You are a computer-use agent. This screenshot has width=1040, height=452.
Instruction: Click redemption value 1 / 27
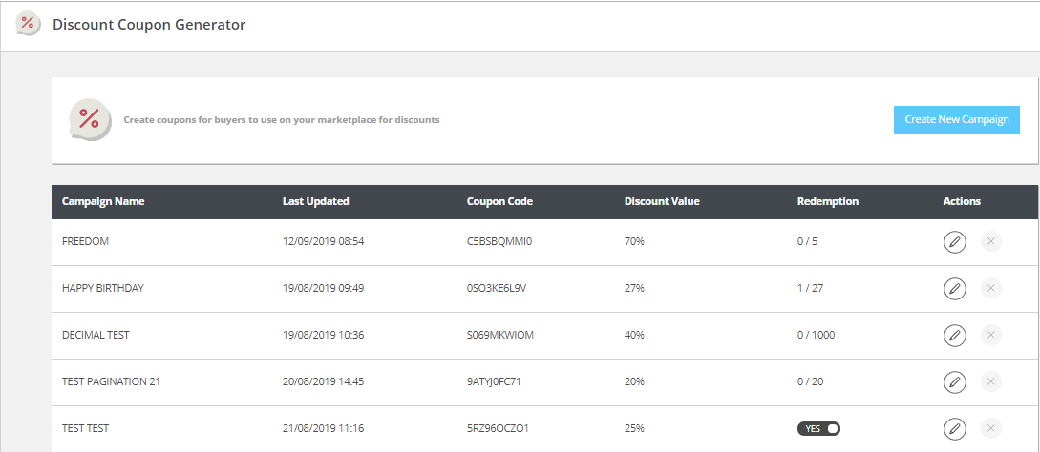(x=811, y=288)
